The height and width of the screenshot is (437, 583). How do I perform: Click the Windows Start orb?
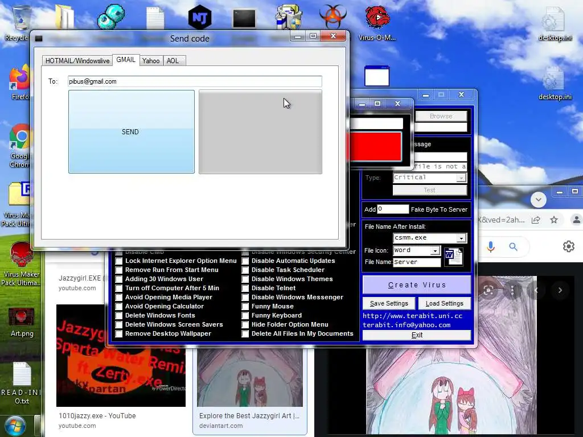[x=14, y=426]
